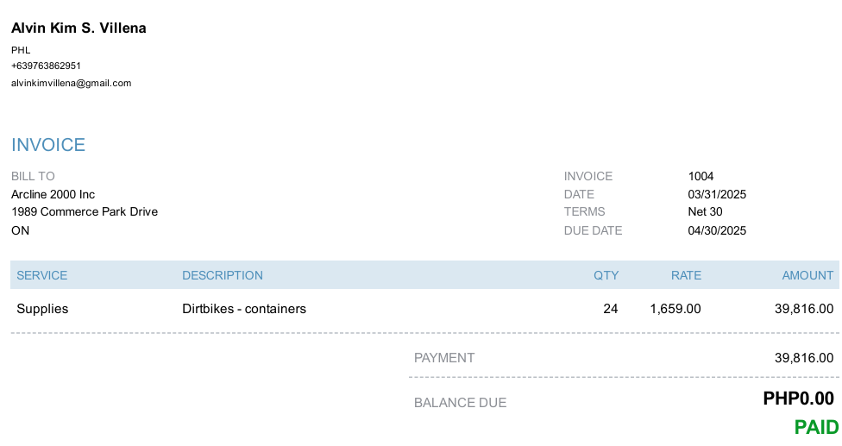The image size is (842, 446).
Task: Click the BILL TO label
Action: (x=33, y=176)
